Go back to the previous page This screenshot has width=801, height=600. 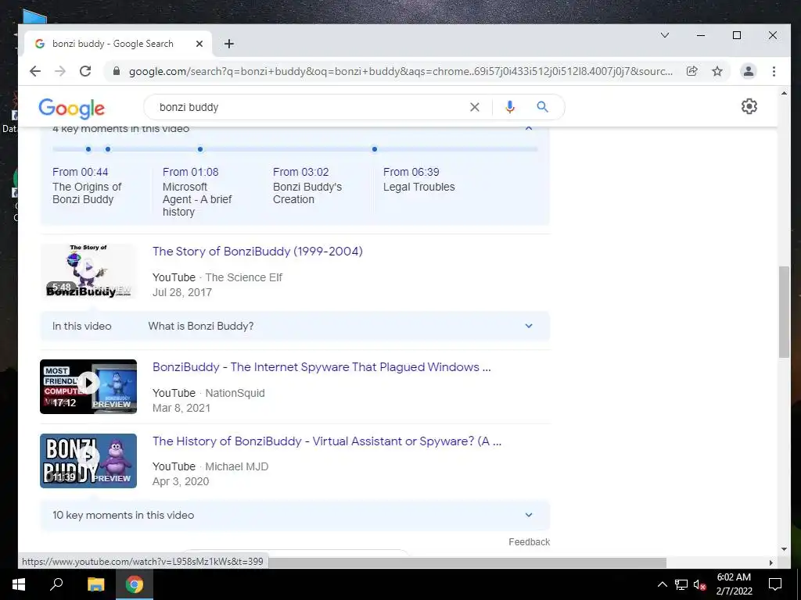[x=34, y=71]
